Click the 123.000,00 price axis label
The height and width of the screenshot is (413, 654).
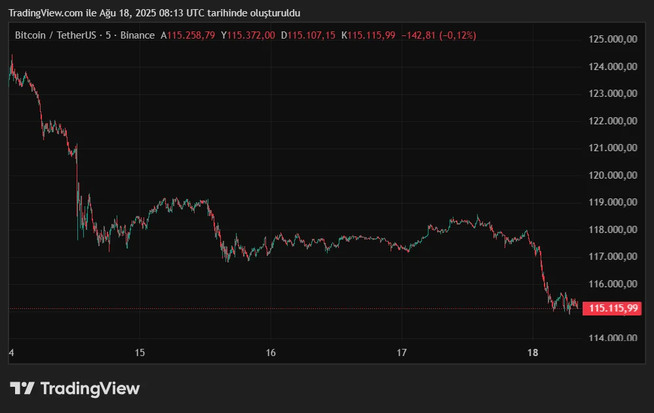pos(613,94)
